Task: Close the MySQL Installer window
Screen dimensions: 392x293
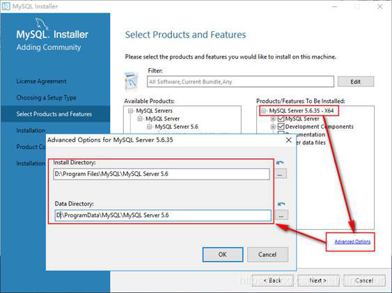Action: pyautogui.click(x=380, y=6)
